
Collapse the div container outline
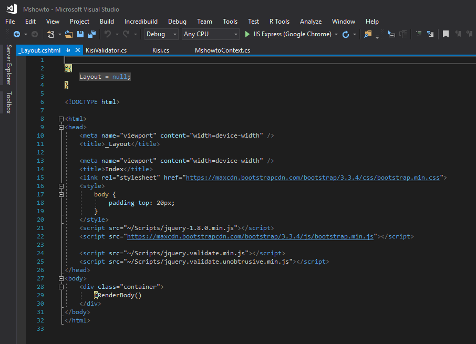pos(61,287)
